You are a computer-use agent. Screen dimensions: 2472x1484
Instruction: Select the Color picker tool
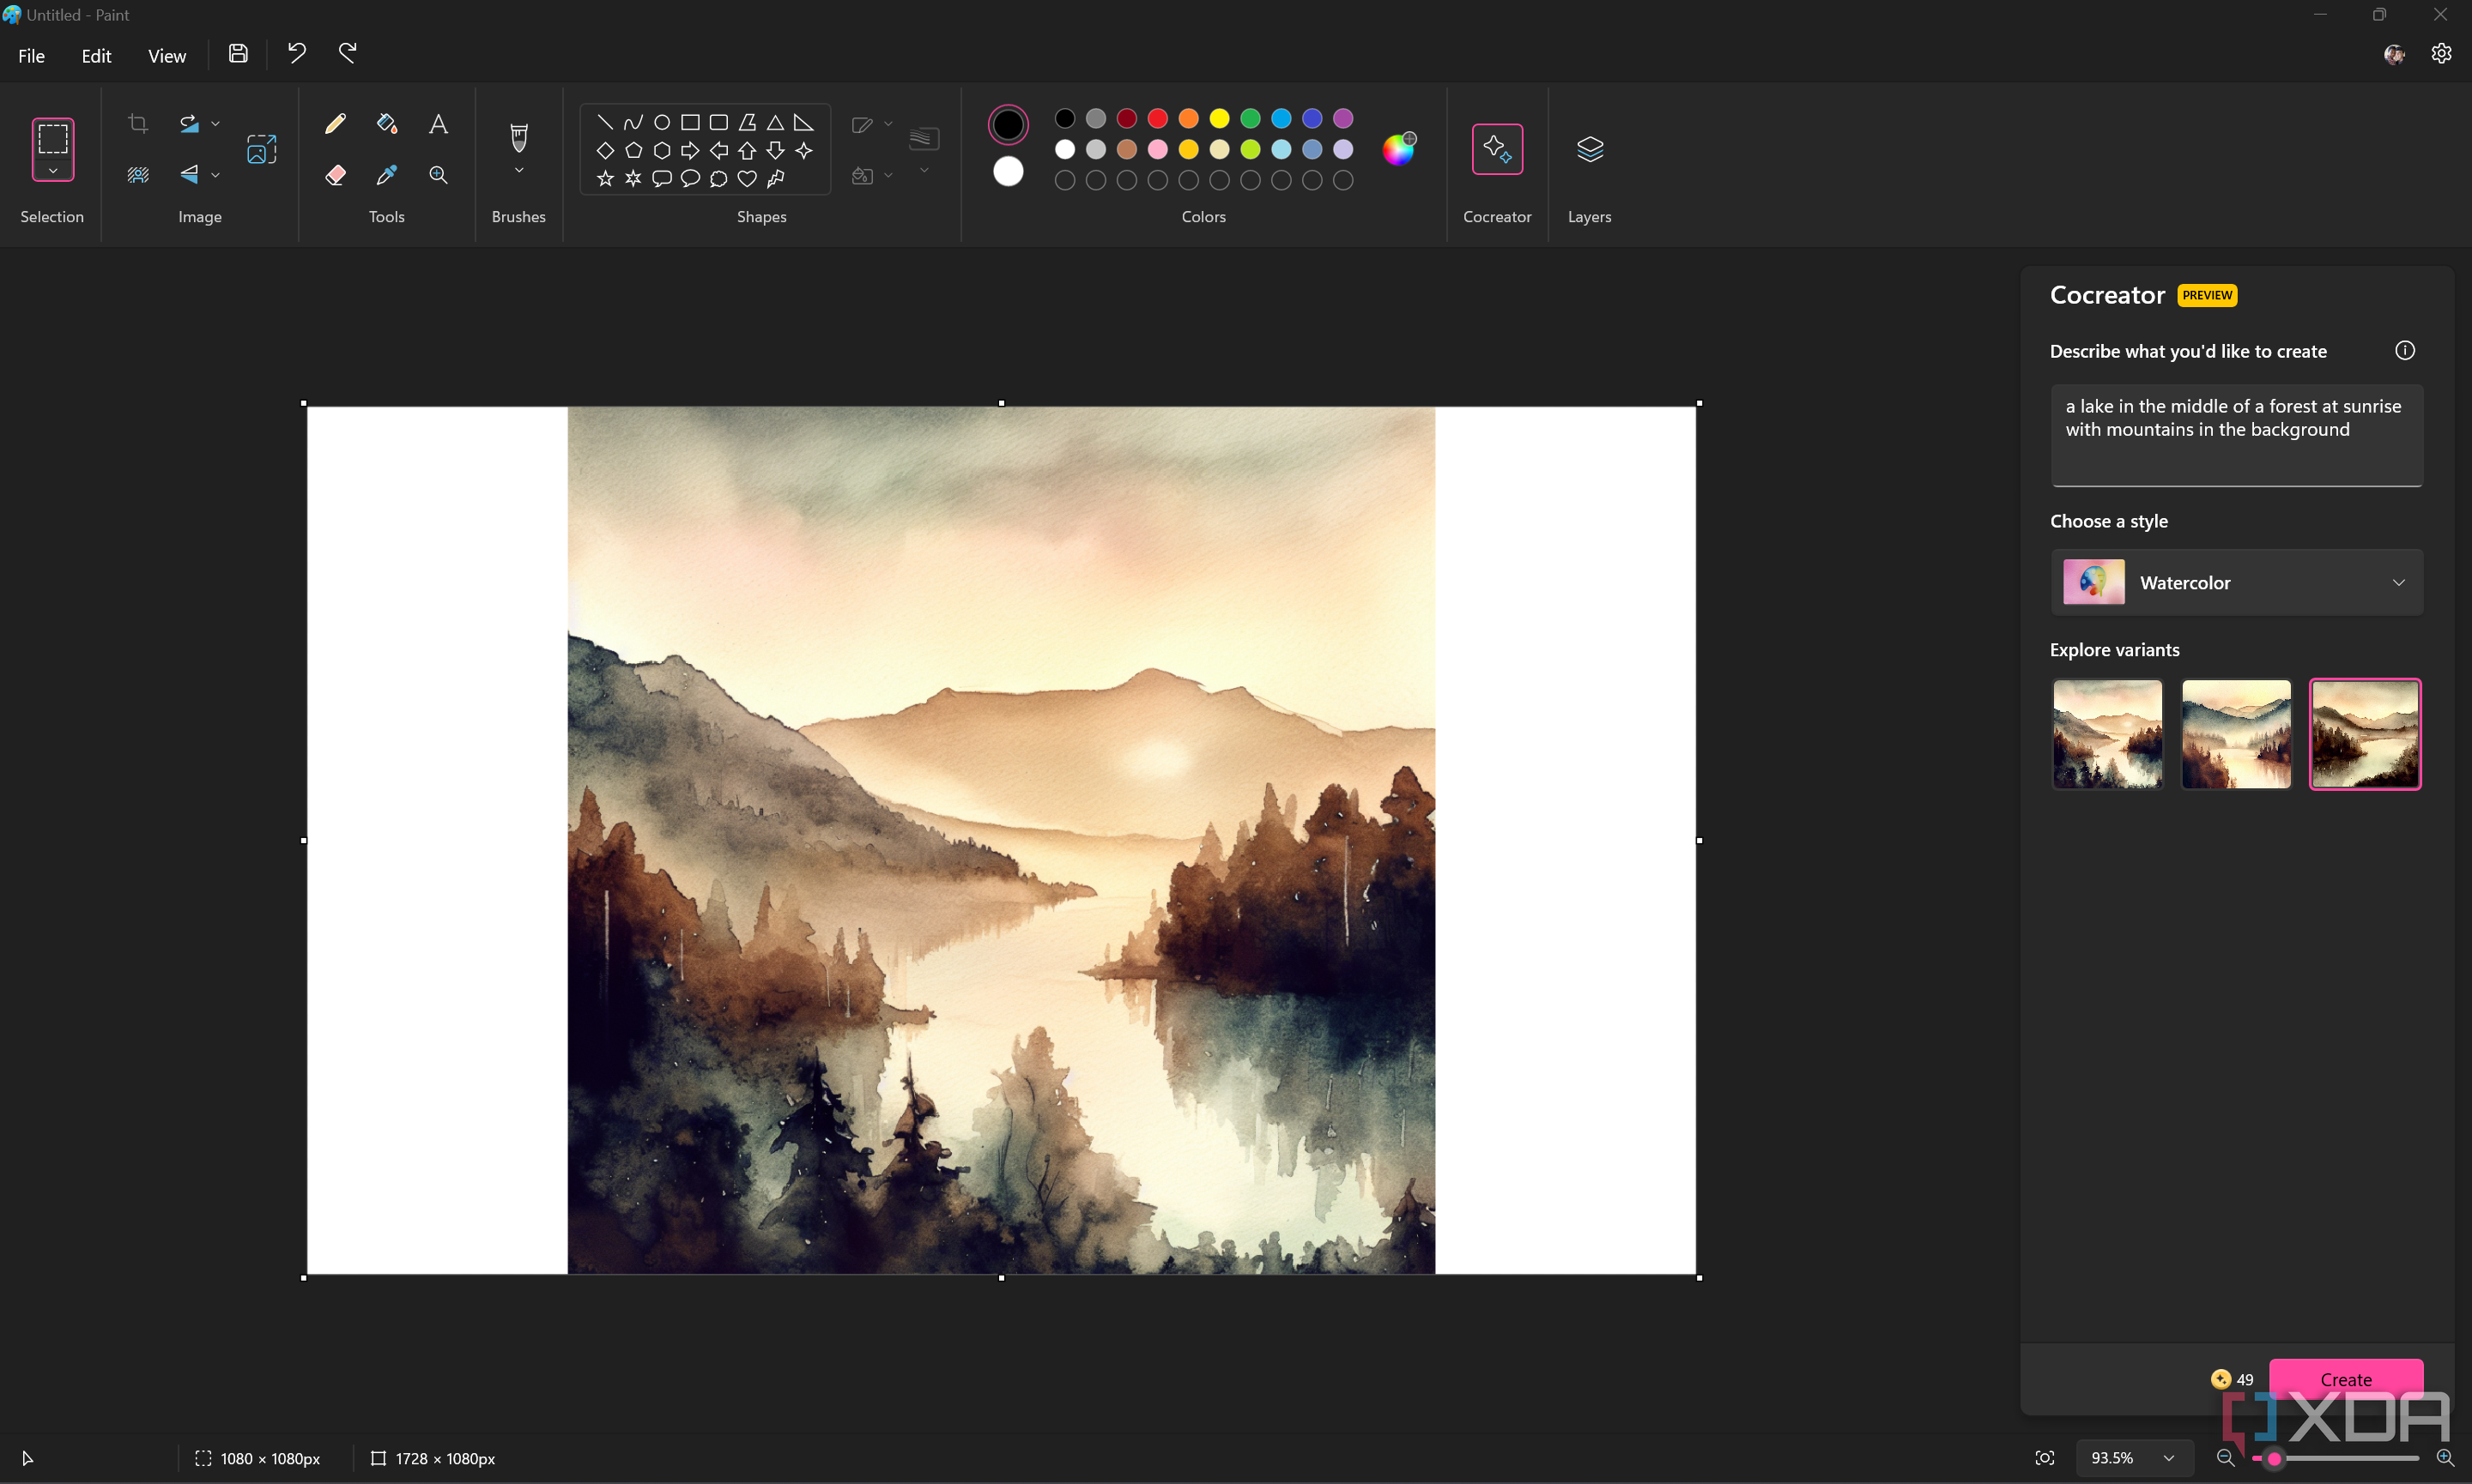(387, 175)
